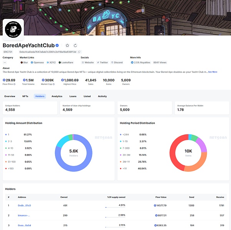Sort by the Owned column header
Viewport: 231px width, 230px height.
tap(64, 197)
